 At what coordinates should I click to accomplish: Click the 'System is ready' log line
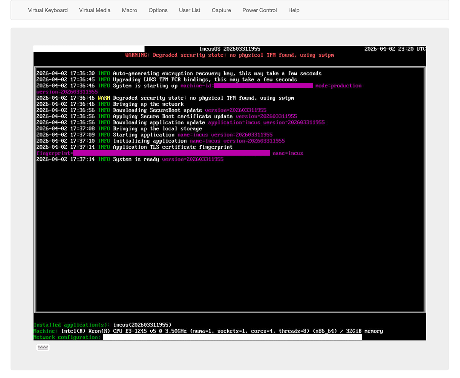130,159
